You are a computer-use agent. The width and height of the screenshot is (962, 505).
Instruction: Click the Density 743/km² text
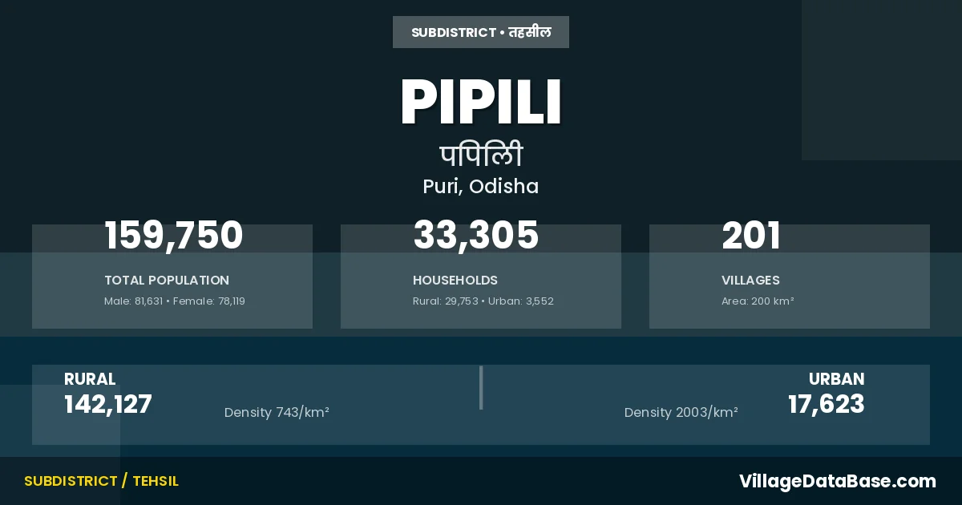[277, 413]
